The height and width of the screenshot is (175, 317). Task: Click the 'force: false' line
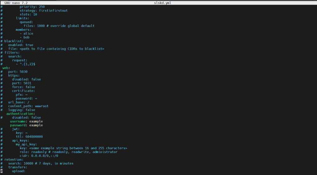click(24, 87)
